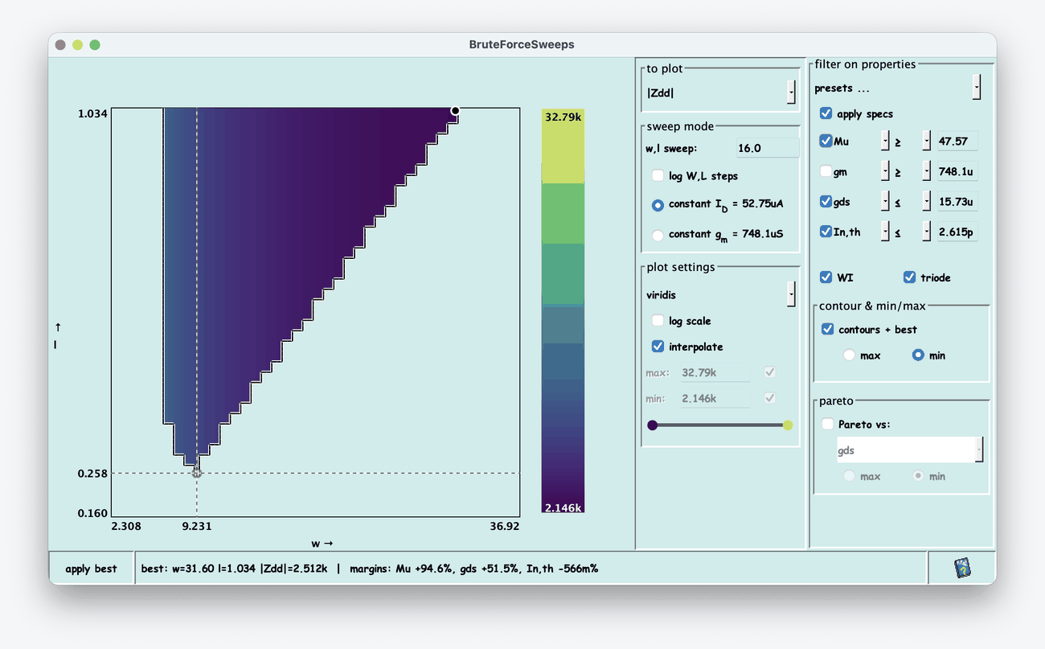The width and height of the screenshot is (1045, 649).
Task: Toggle the triode checkbox
Action: click(x=909, y=277)
